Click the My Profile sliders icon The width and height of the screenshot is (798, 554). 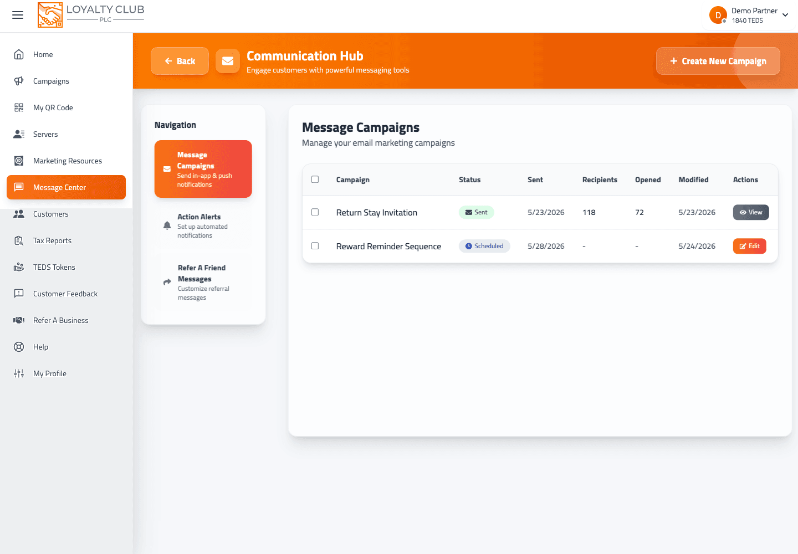(19, 373)
